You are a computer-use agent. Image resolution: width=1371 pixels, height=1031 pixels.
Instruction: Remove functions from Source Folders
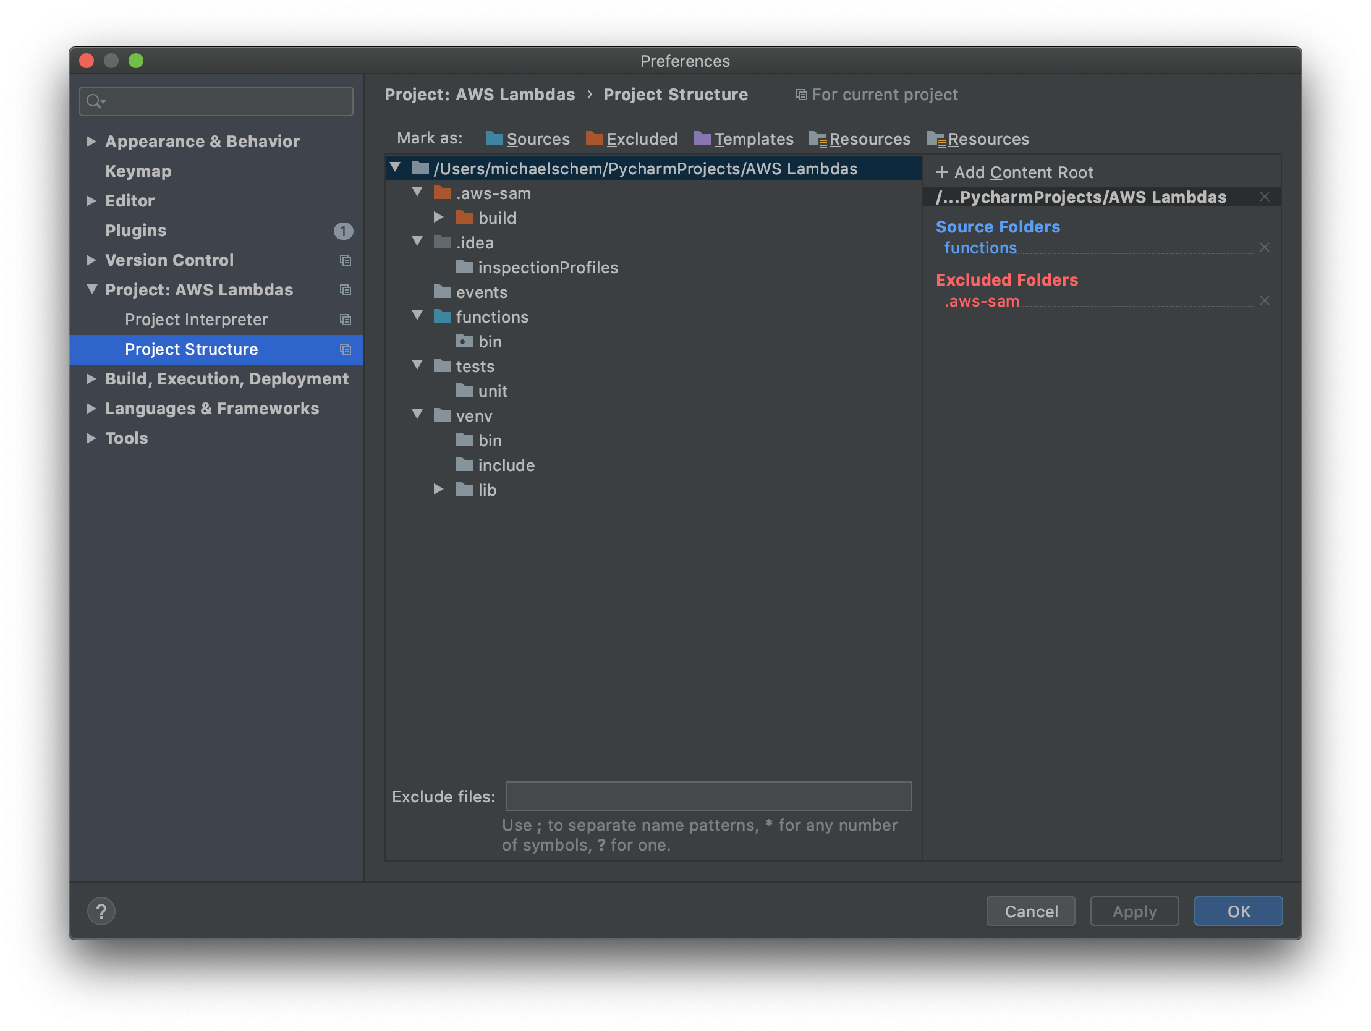(x=1265, y=247)
